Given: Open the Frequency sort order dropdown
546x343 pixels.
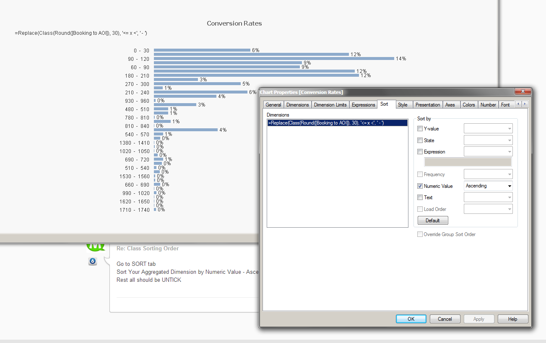Looking at the screenshot, I should coord(488,174).
